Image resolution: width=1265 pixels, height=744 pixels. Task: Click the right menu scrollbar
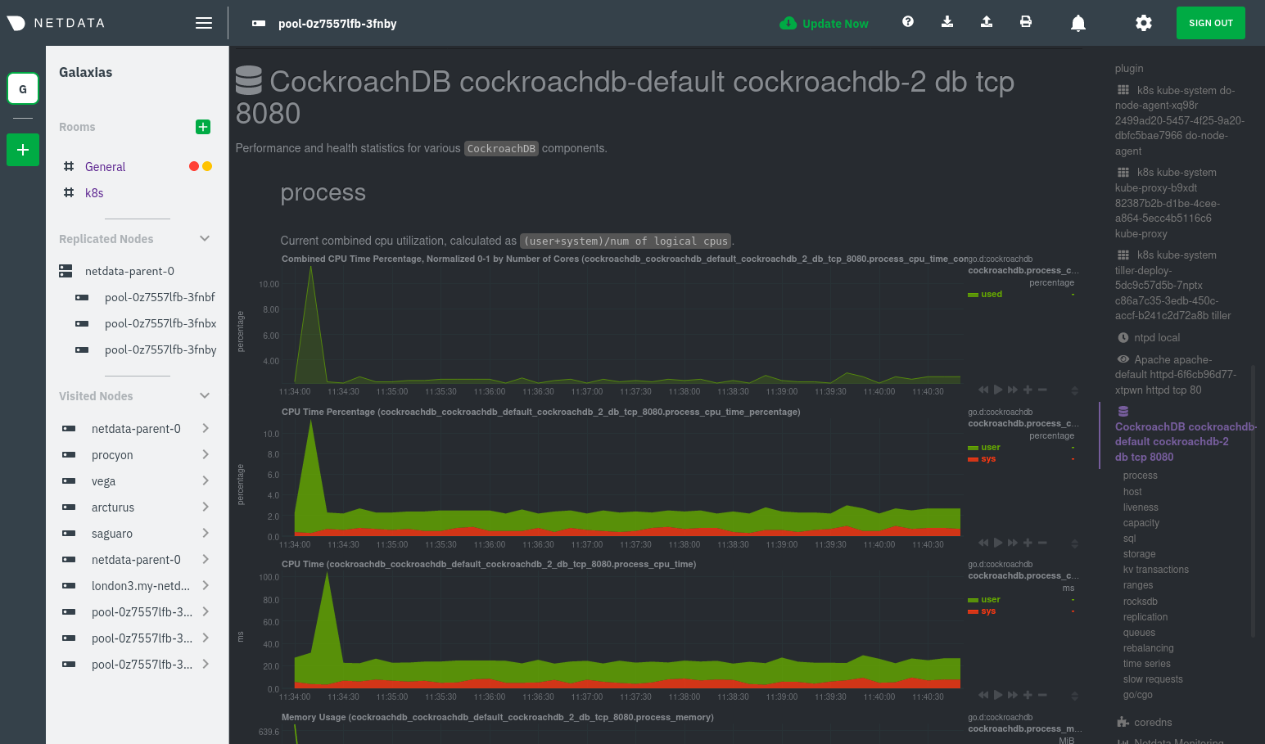tap(1253, 501)
